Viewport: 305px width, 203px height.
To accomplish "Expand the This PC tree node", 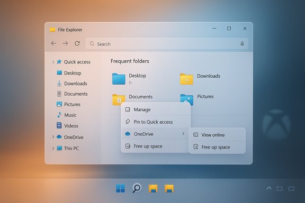I will tap(53, 148).
